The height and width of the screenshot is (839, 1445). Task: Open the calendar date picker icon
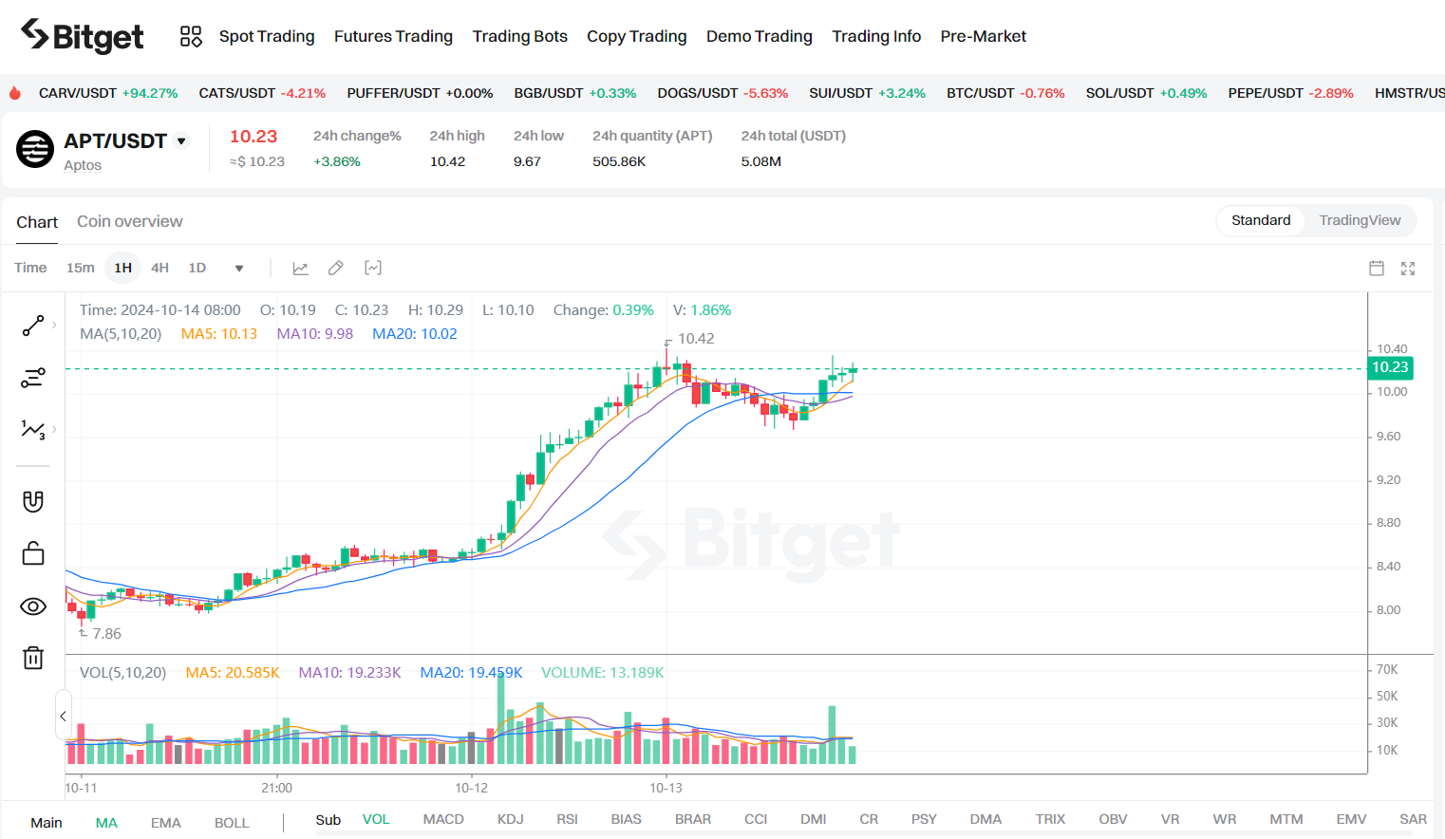coord(1377,269)
